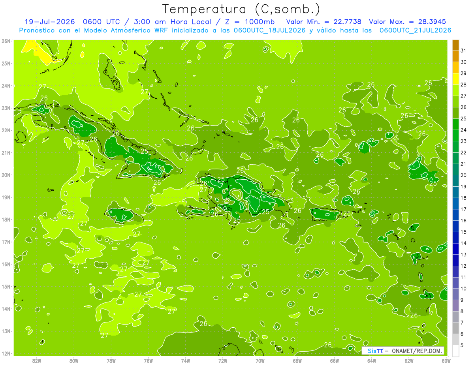
Task: Click the "24N" latitude label
Action: [6, 86]
